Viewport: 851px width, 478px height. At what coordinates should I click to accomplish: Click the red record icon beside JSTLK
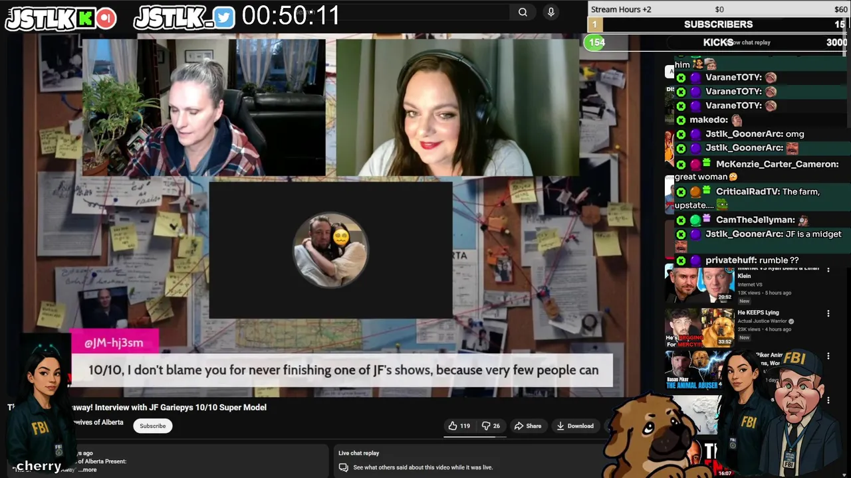(106, 19)
